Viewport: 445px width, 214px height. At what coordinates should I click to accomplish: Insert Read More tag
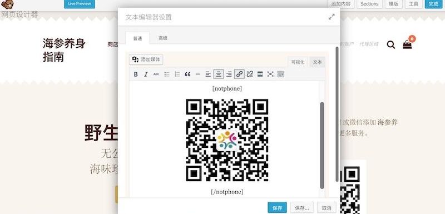pyautogui.click(x=260, y=74)
